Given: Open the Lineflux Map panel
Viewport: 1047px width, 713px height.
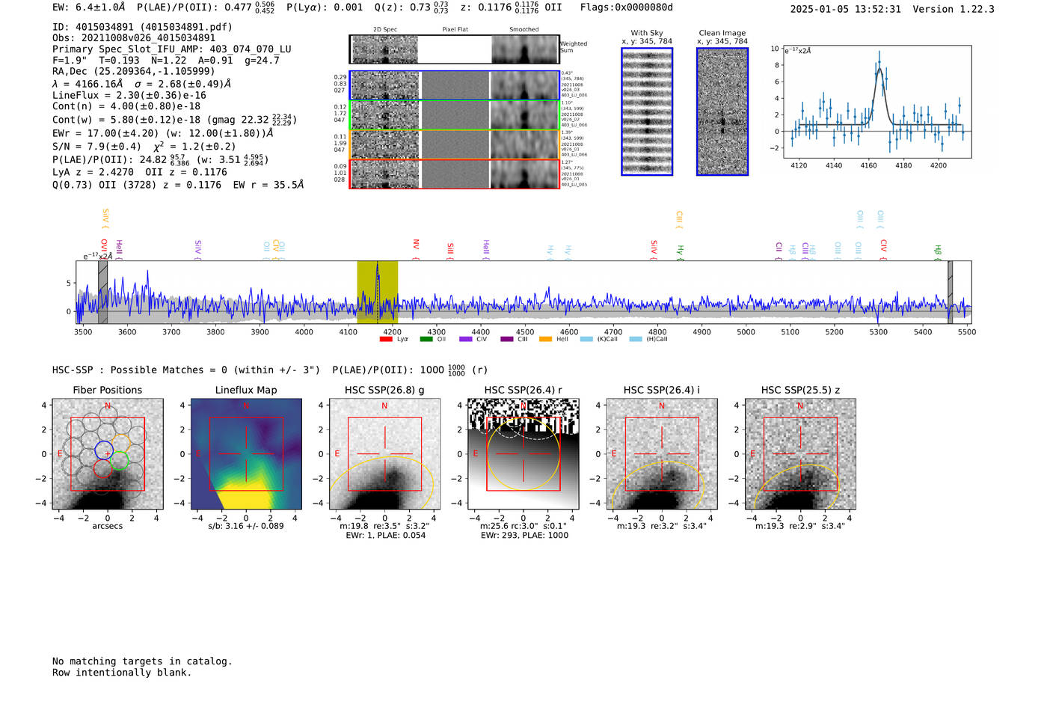Looking at the screenshot, I should tap(246, 454).
